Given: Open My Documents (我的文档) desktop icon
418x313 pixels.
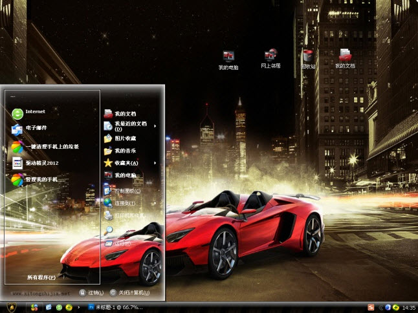Looking at the screenshot, I should (x=345, y=58).
